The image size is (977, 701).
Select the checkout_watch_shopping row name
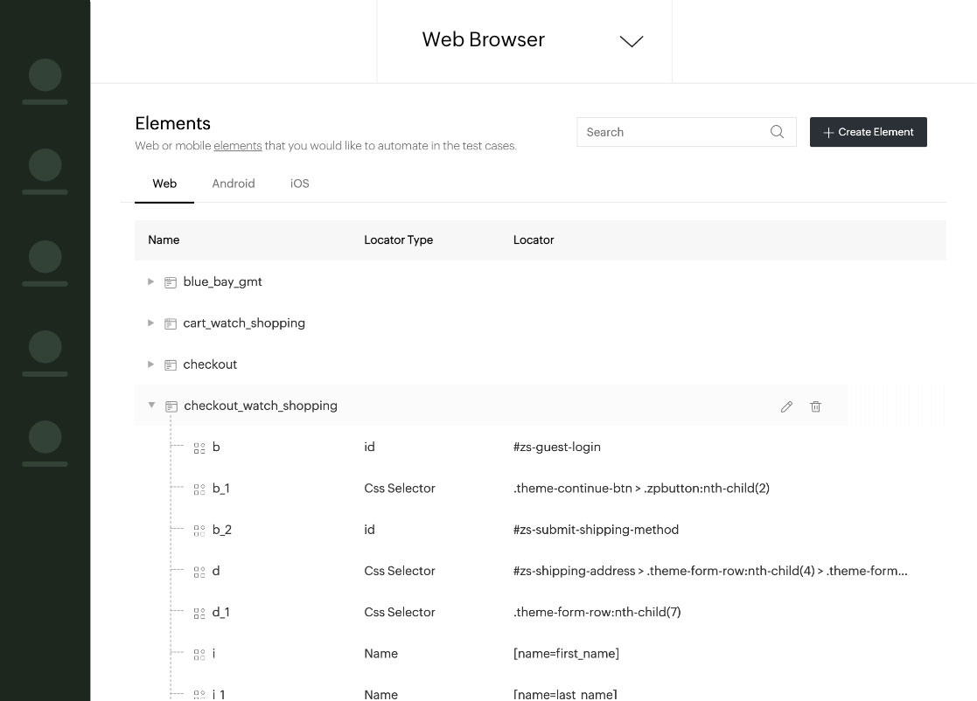tap(261, 406)
